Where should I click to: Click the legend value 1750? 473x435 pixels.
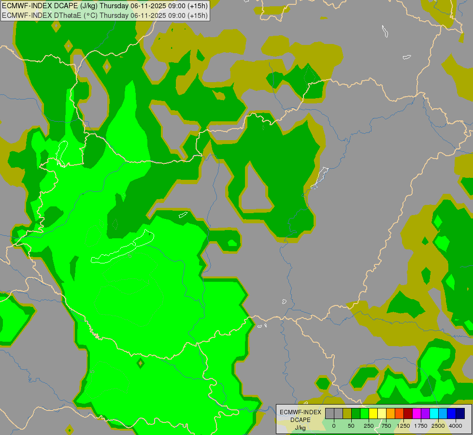click(x=421, y=426)
